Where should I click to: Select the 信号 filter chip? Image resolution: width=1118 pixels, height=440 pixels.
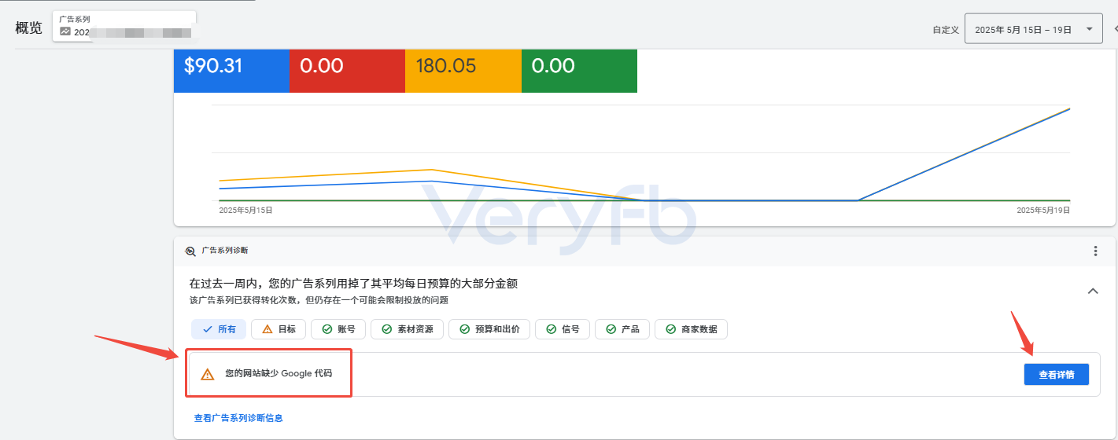(563, 329)
